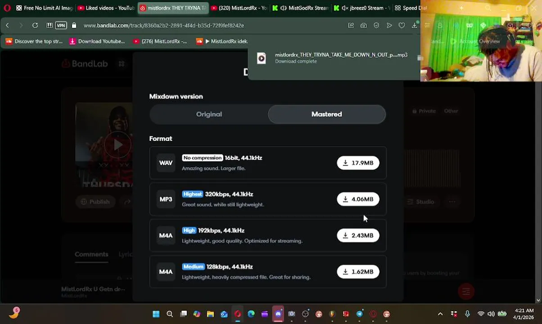Download the 17.9MB WAV file

point(358,163)
